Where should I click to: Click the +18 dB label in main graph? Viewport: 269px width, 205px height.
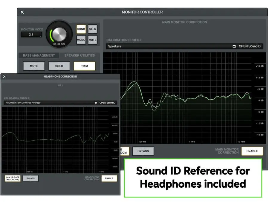(x=259, y=66)
